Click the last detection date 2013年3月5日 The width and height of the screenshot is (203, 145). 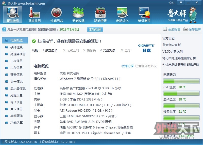click(x=69, y=29)
